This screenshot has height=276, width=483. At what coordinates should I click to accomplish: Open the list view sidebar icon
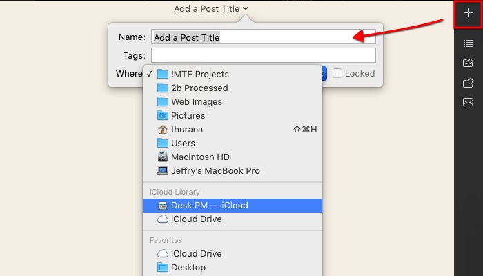click(x=468, y=43)
